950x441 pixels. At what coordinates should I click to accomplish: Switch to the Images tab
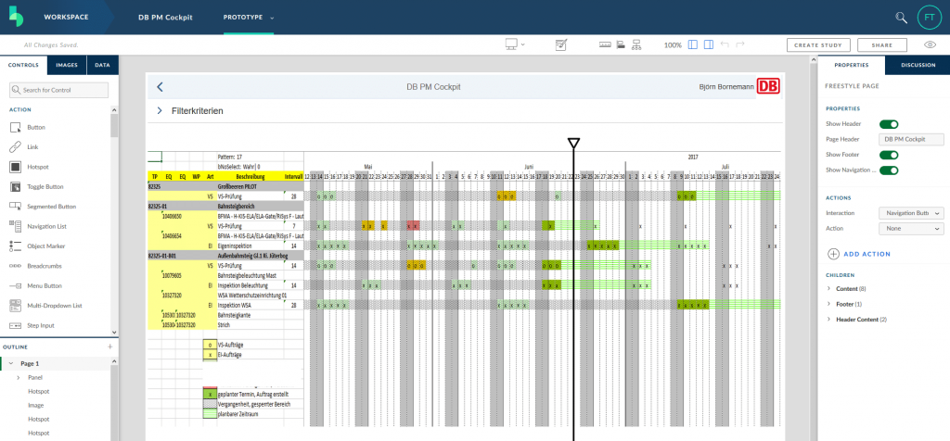66,65
